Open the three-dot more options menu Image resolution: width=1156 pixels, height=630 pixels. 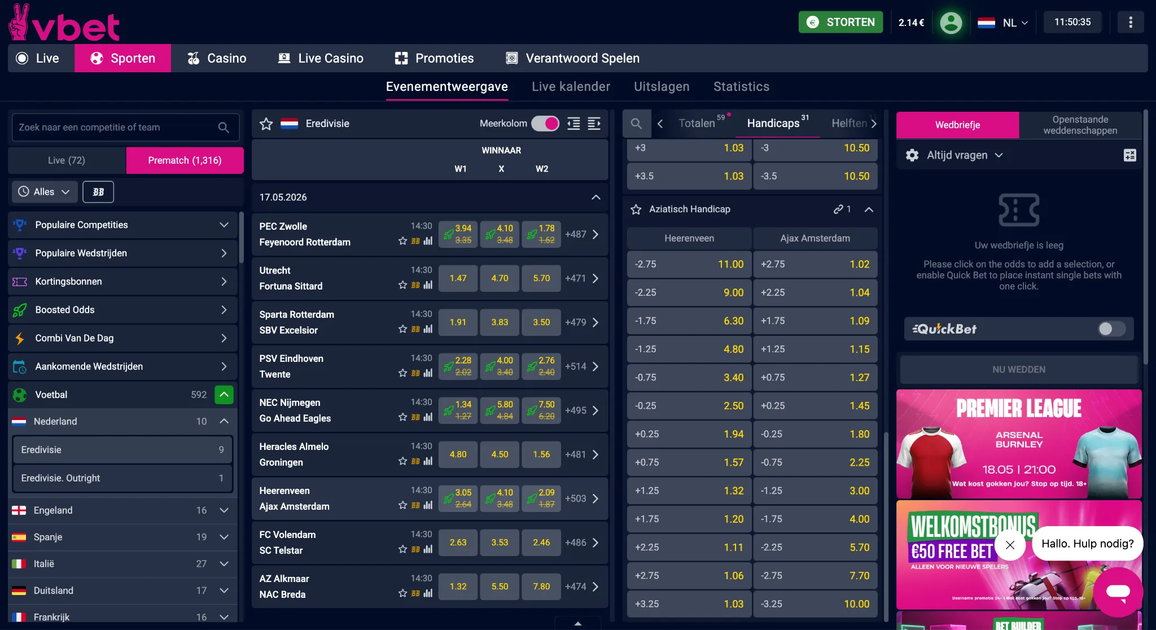tap(1130, 23)
